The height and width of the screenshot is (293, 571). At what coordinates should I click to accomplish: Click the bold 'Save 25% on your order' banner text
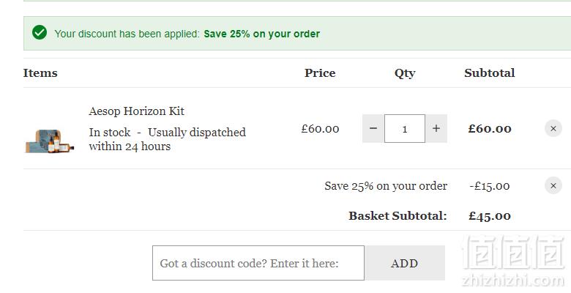click(x=262, y=34)
